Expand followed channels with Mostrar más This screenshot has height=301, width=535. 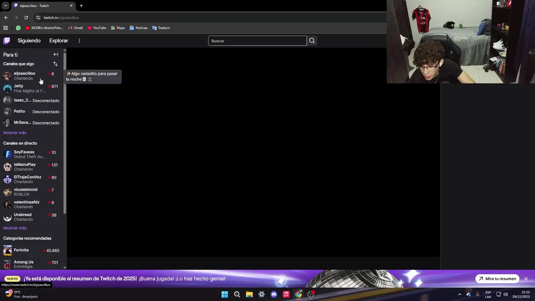pyautogui.click(x=15, y=133)
